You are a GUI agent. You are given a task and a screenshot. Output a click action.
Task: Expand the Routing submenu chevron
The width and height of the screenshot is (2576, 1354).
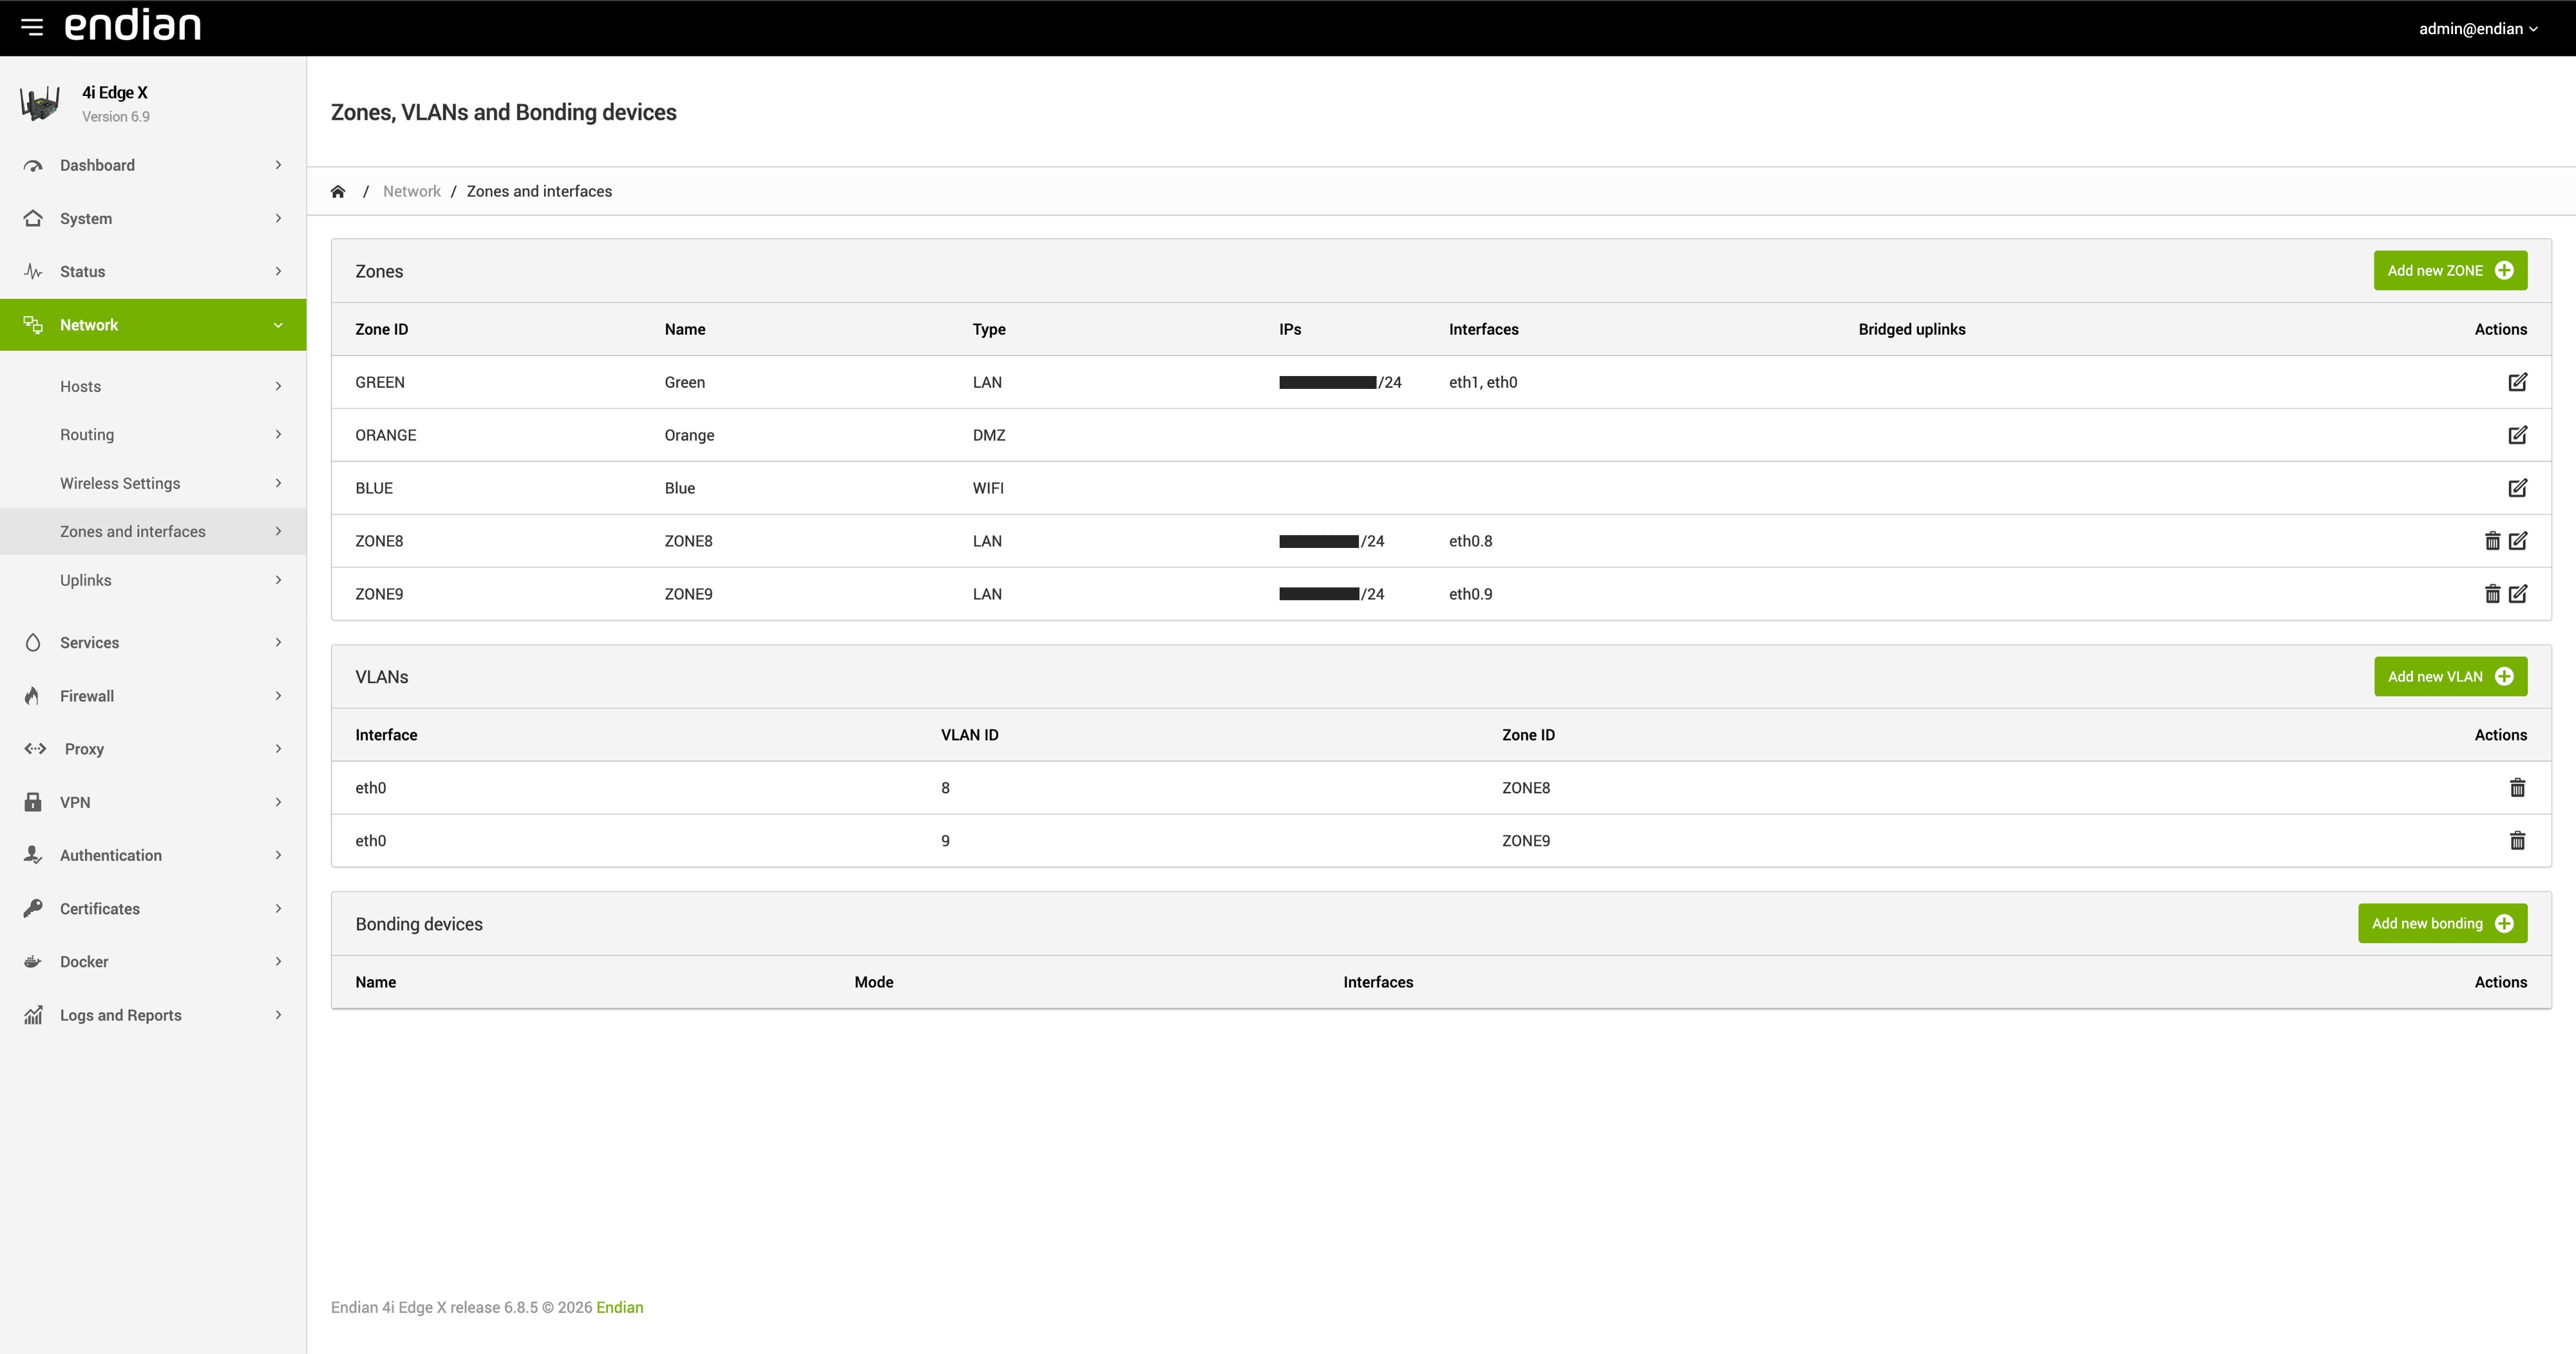click(278, 434)
